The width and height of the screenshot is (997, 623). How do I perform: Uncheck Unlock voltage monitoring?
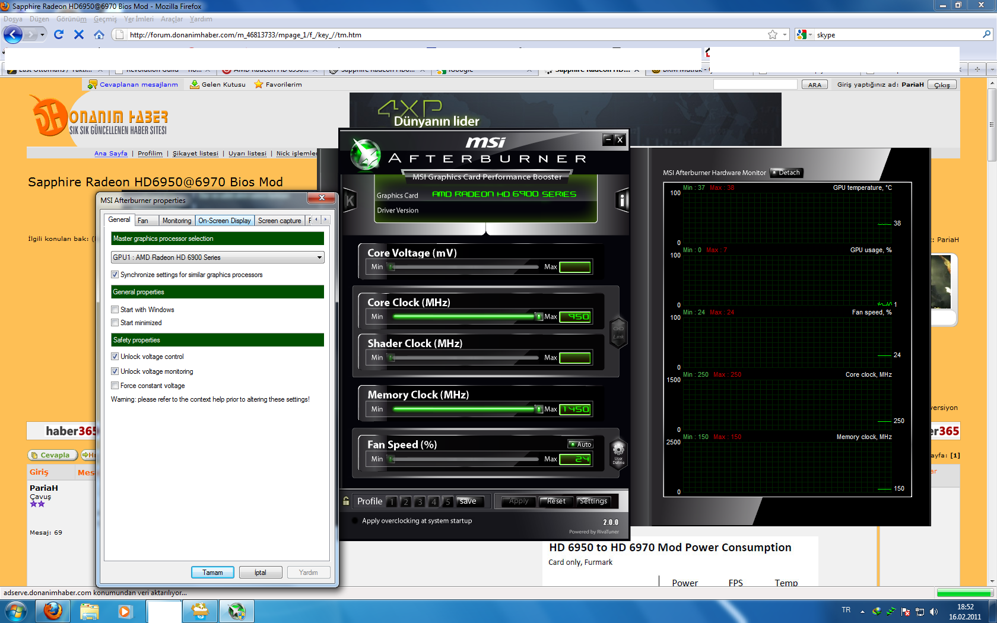click(x=115, y=371)
